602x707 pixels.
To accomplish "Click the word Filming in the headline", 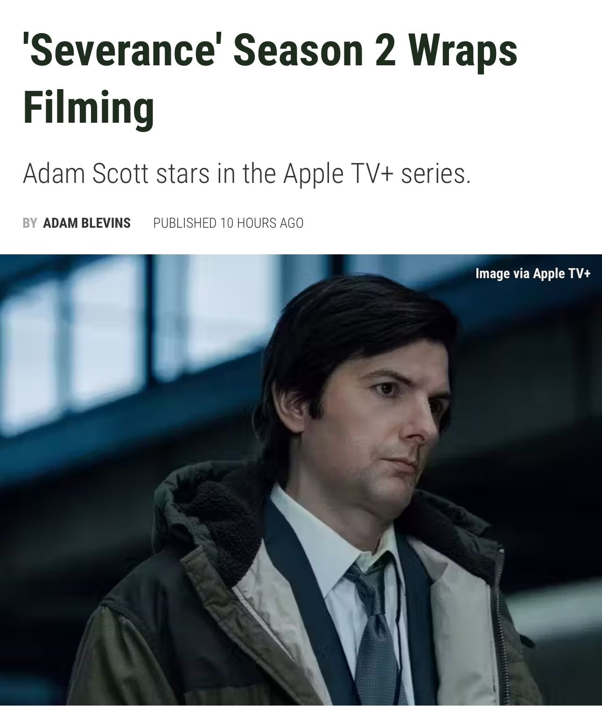I will pos(89,106).
